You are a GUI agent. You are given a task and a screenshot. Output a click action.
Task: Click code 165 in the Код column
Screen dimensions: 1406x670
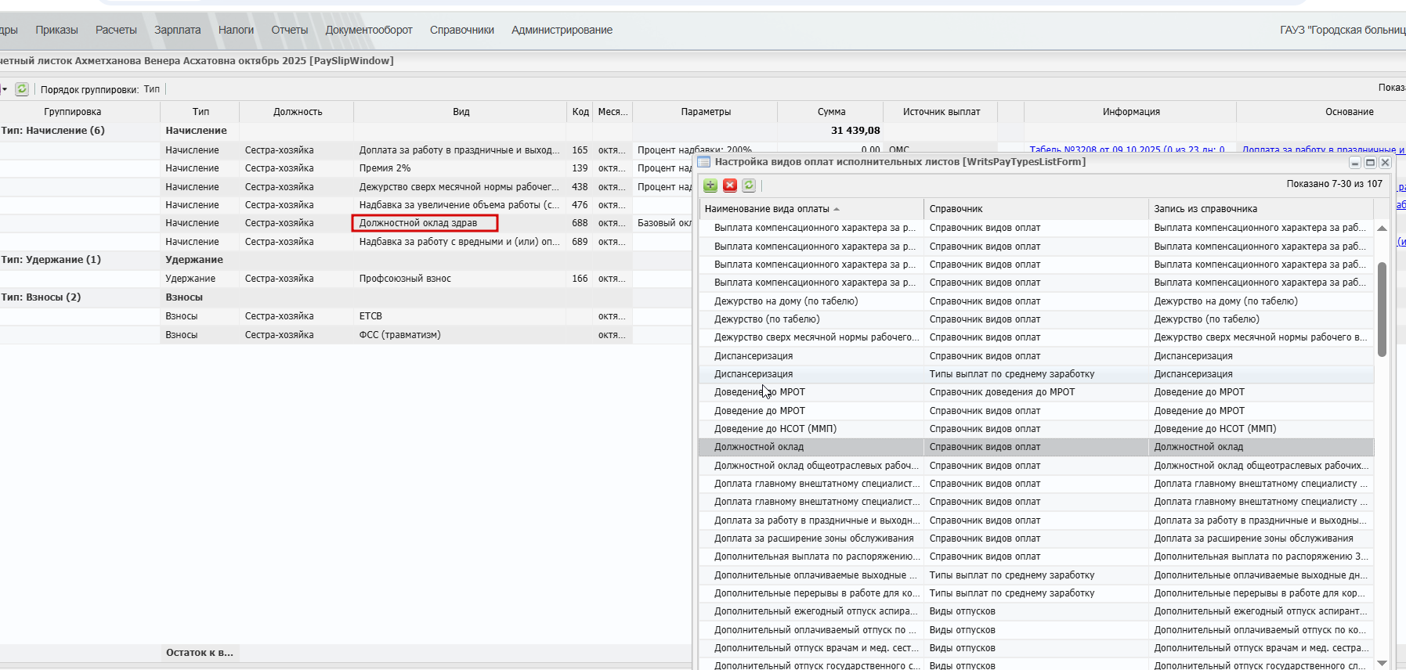[580, 150]
